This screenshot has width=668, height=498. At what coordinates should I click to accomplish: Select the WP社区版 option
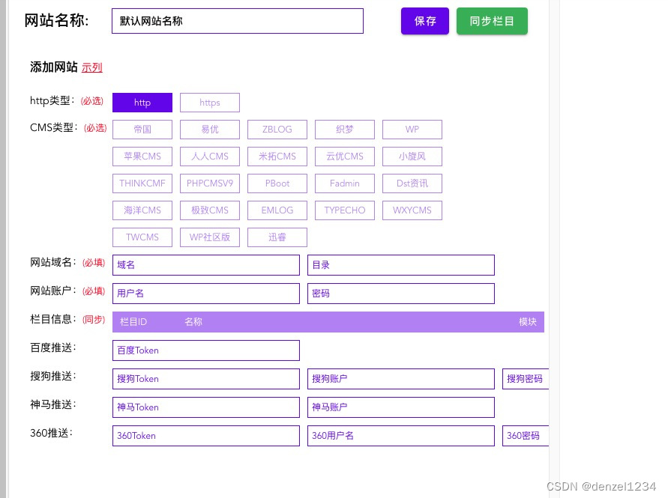[x=210, y=237]
